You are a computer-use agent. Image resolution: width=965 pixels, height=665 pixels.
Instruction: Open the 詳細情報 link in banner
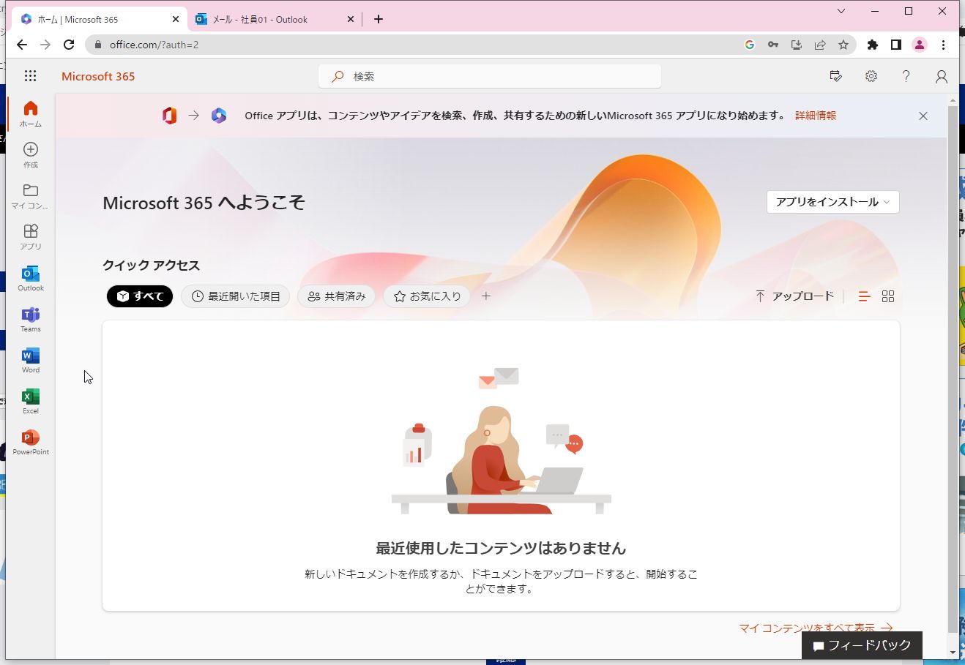(816, 116)
